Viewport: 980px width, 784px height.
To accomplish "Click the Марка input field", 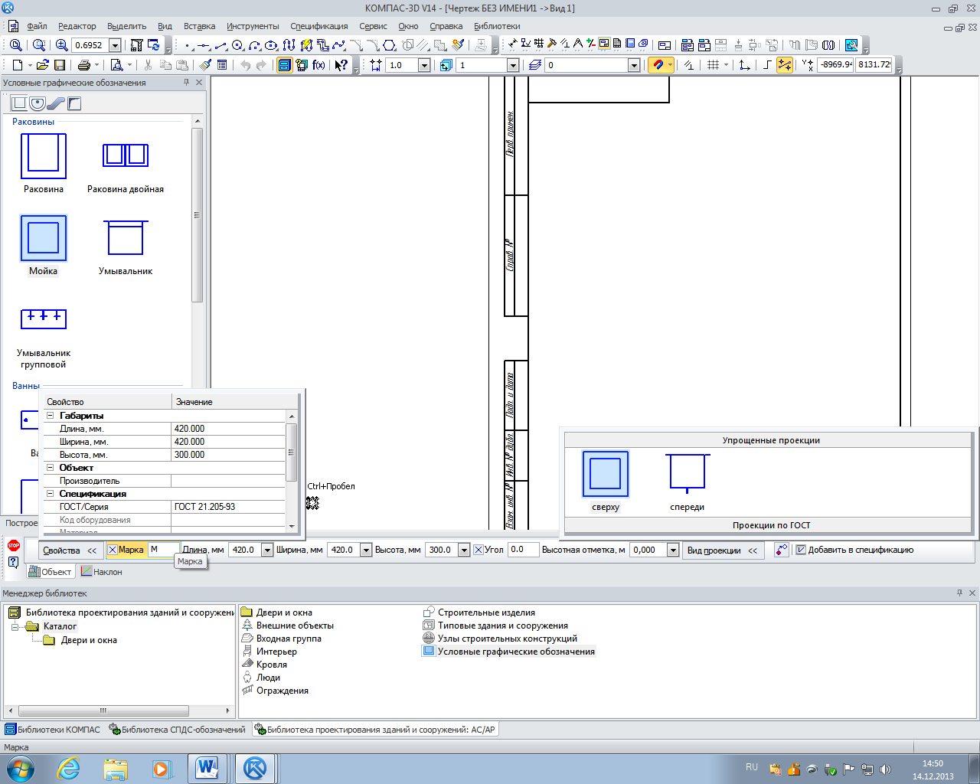I will (x=164, y=550).
